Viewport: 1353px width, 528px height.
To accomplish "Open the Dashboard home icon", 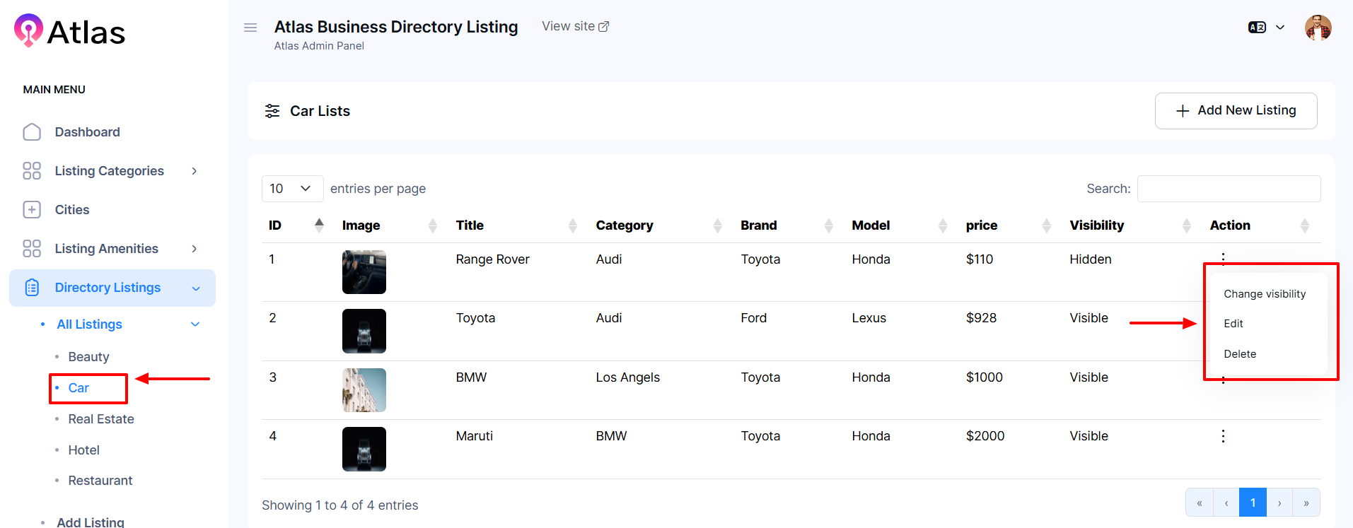I will [x=32, y=132].
